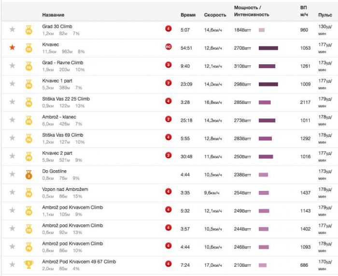This screenshot has height=276, width=338.
Task: Click the HC category badge for Krvavec
Action: [169, 47]
